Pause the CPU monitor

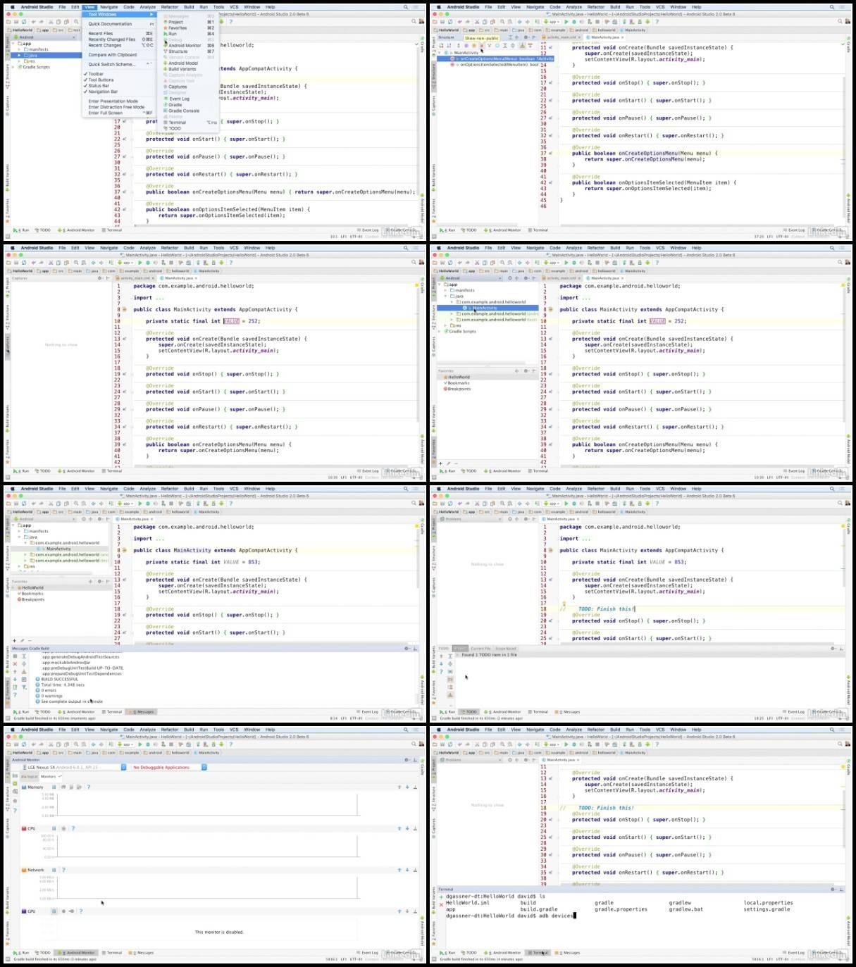point(54,828)
